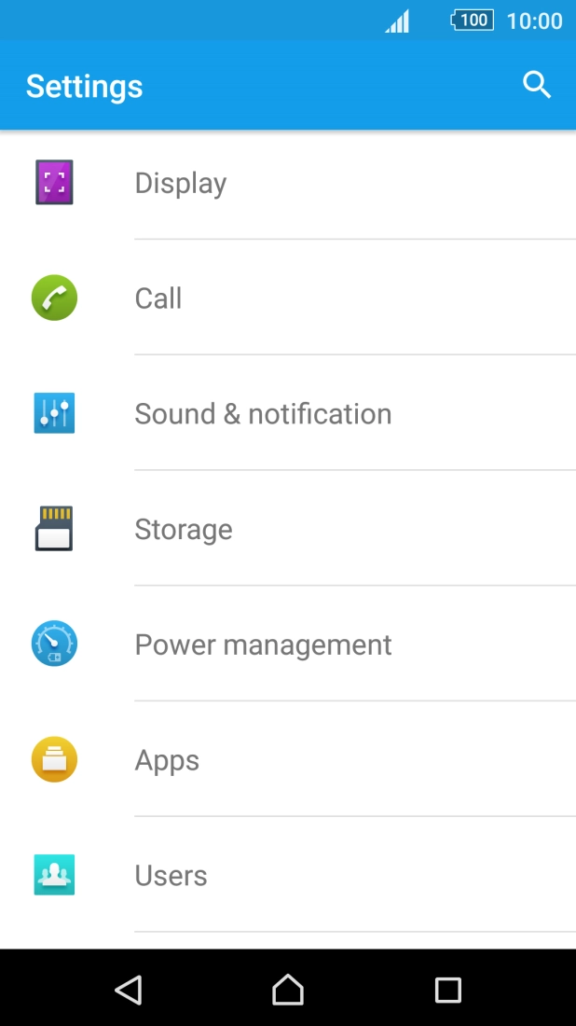Select the yellow Apps icon
This screenshot has width=576, height=1026.
pos(54,759)
